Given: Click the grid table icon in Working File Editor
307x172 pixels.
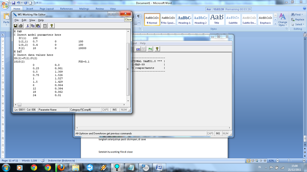Looking at the screenshot, I should click(x=45, y=26).
